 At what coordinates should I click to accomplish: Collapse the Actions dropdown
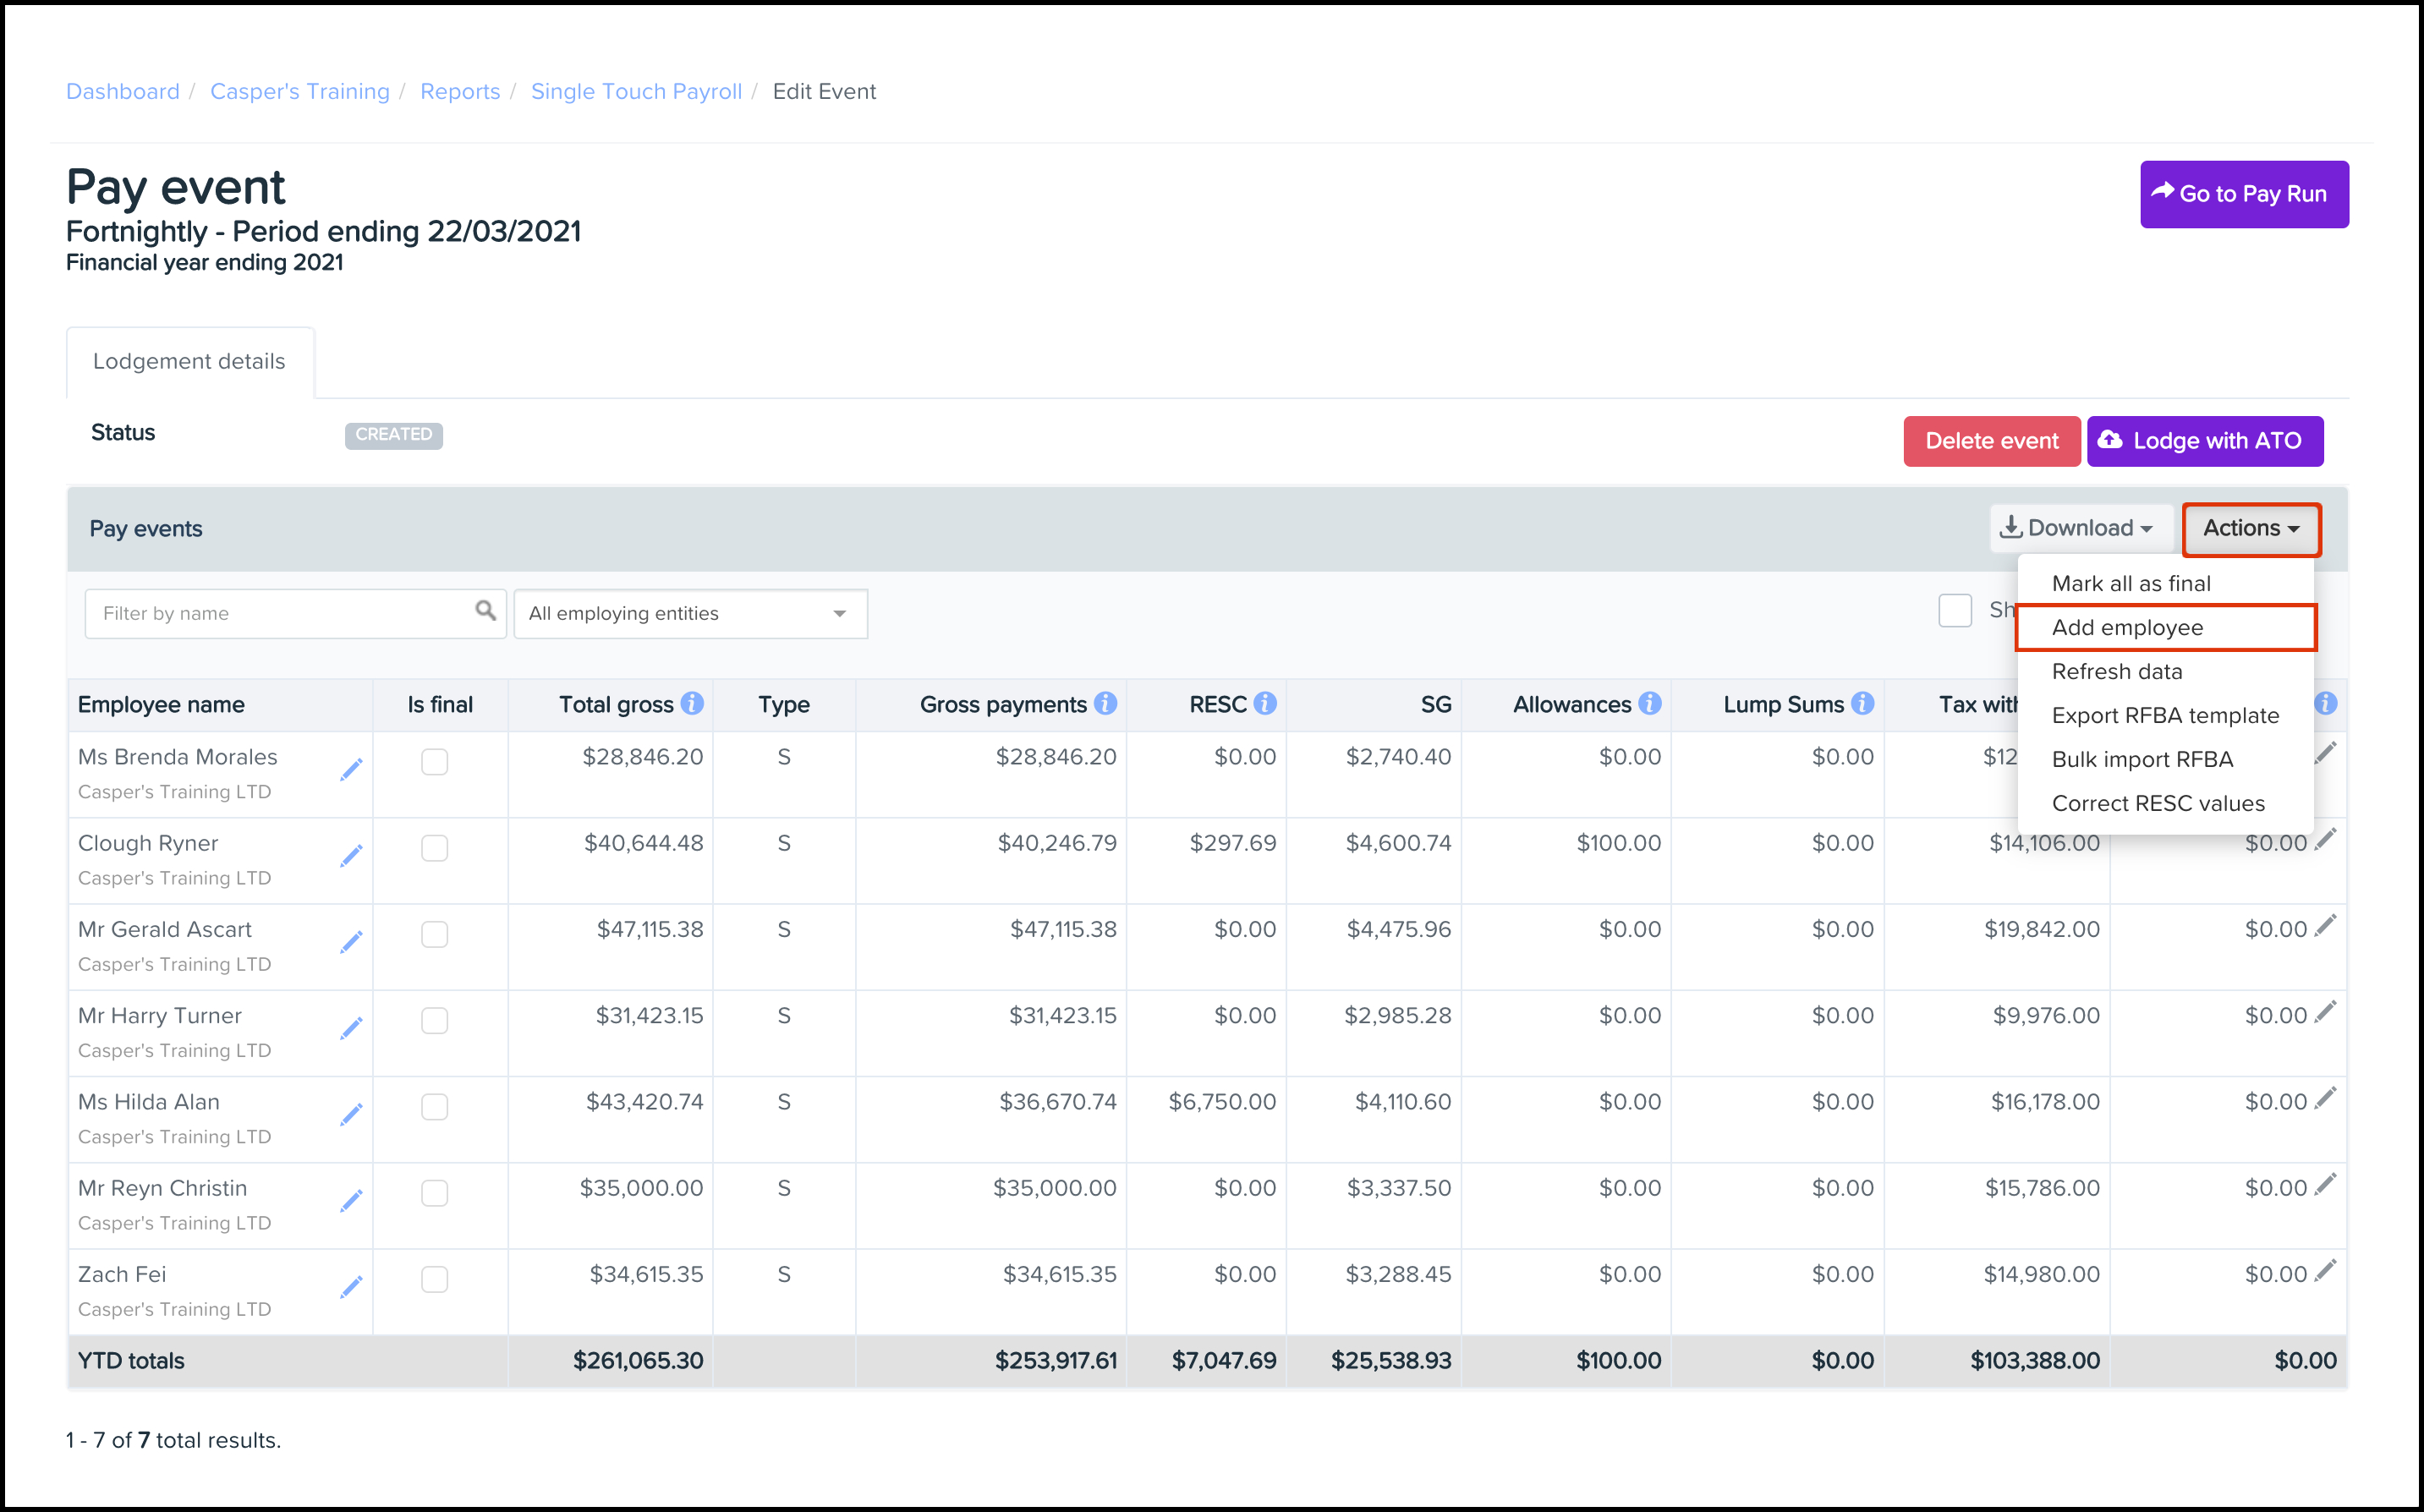(2250, 528)
